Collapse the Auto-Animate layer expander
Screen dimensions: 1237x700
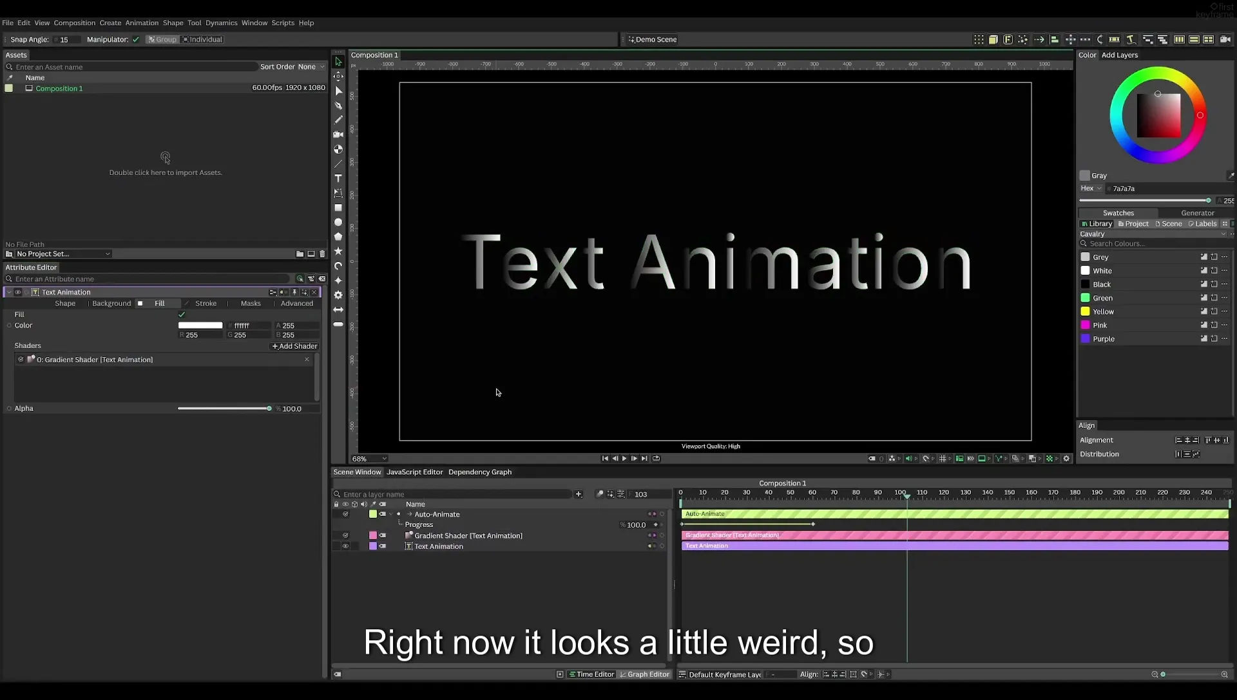[390, 514]
